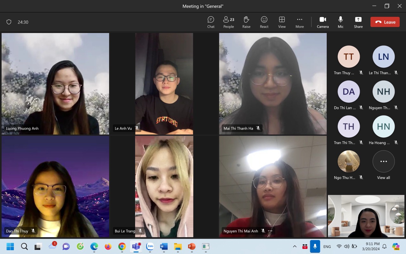Show hidden system tray icons
This screenshot has width=406, height=254.
click(x=295, y=246)
